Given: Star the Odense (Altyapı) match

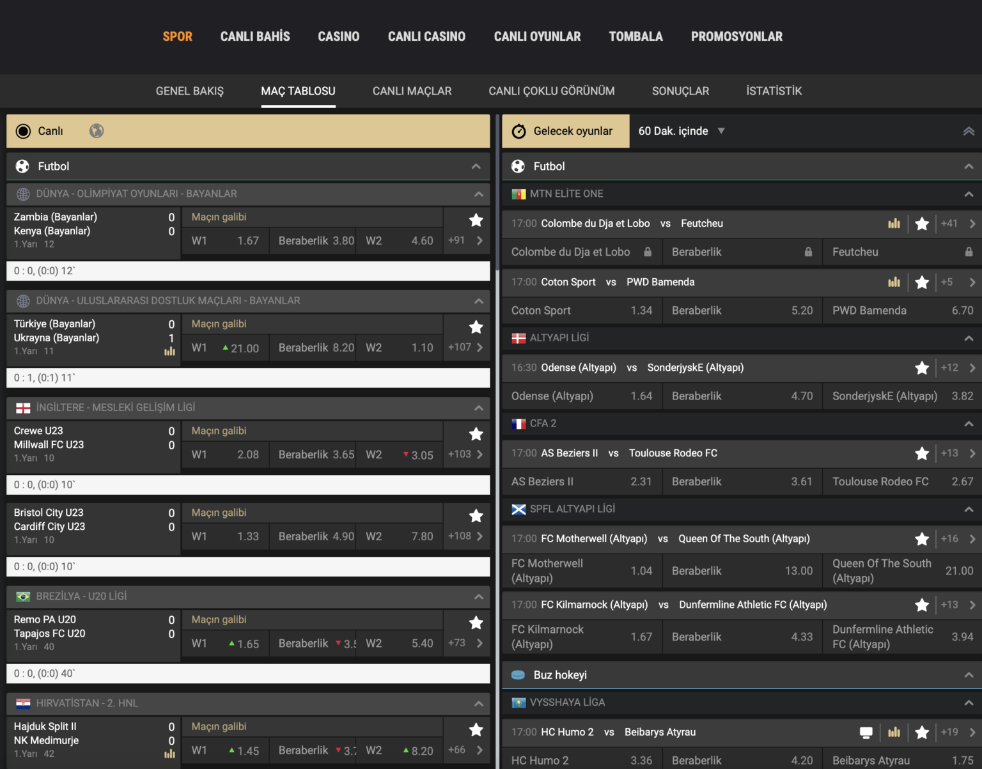Looking at the screenshot, I should pyautogui.click(x=922, y=368).
